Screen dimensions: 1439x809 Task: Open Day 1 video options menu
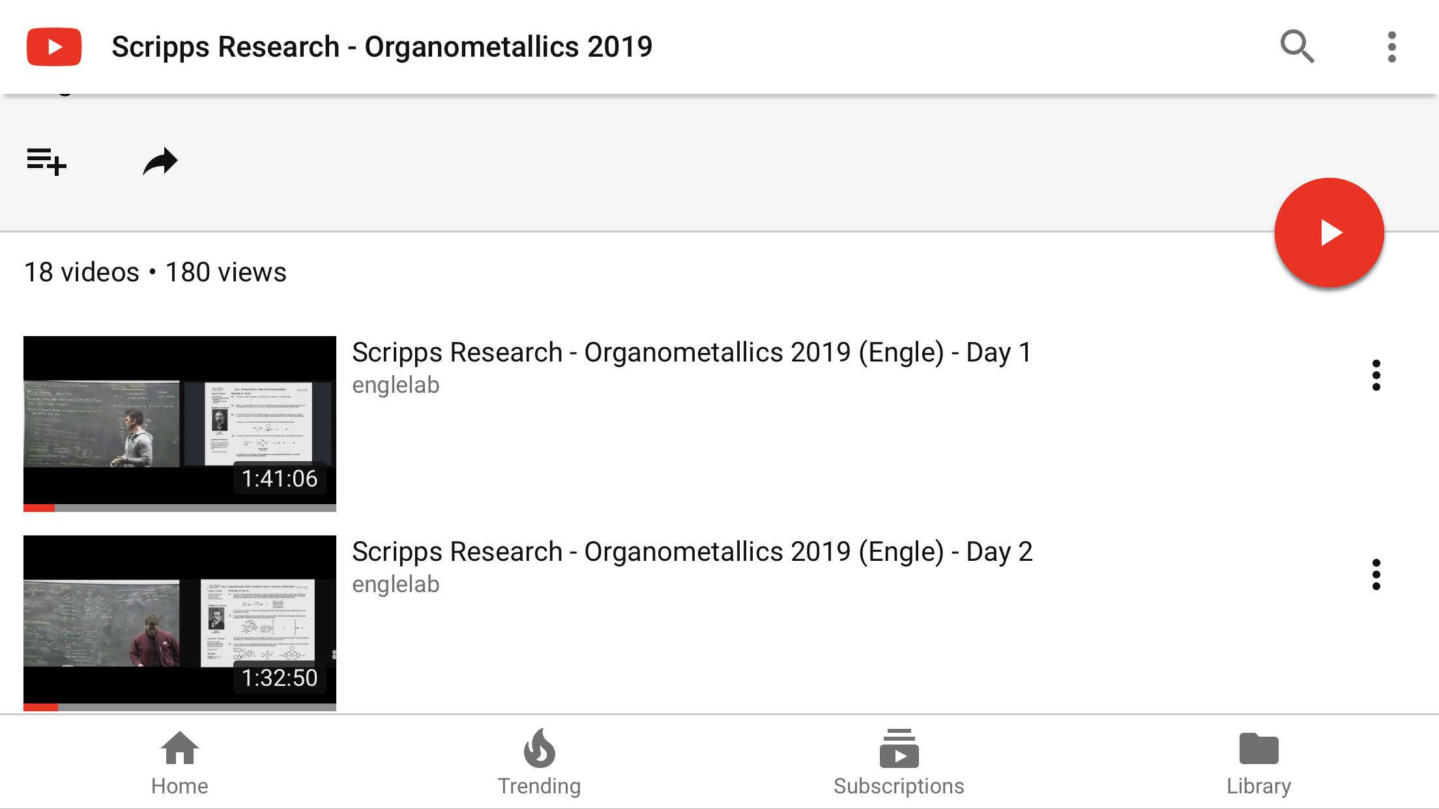pos(1376,375)
